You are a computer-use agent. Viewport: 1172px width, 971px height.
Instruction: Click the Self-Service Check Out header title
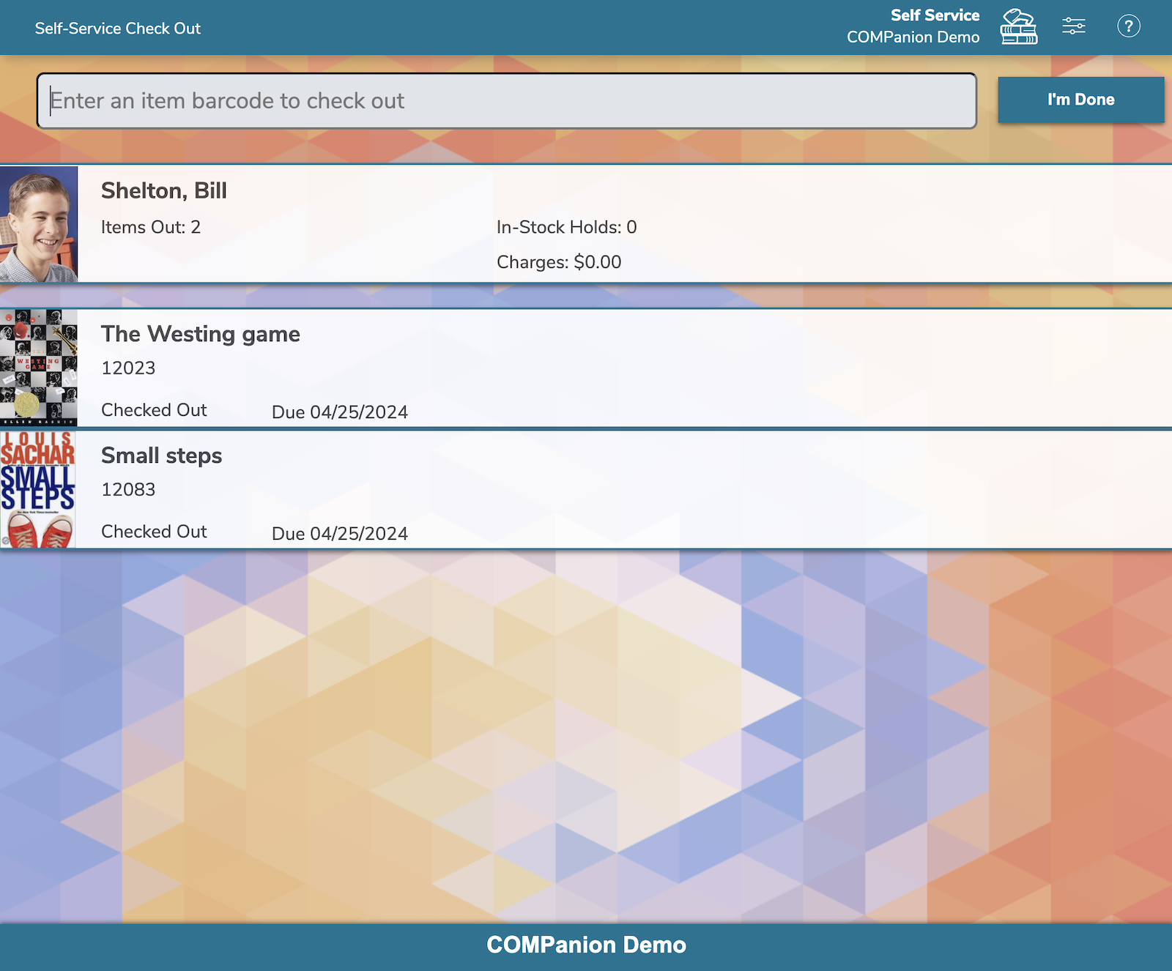point(118,29)
